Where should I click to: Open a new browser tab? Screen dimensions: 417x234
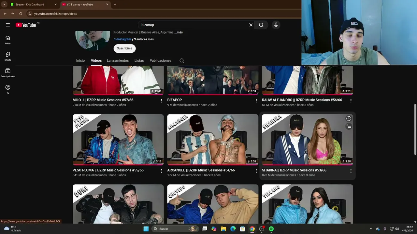tap(115, 5)
